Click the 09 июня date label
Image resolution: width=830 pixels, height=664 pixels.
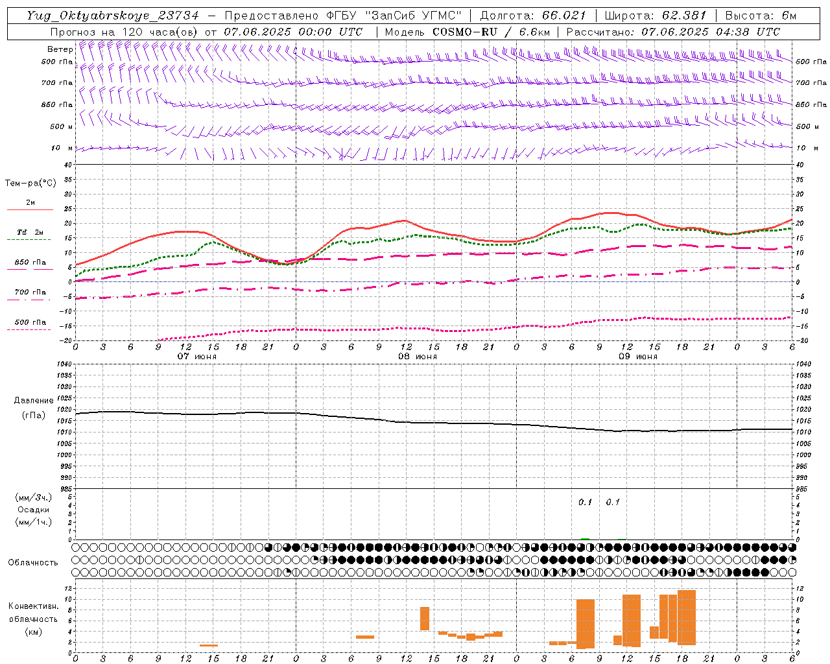pos(637,357)
